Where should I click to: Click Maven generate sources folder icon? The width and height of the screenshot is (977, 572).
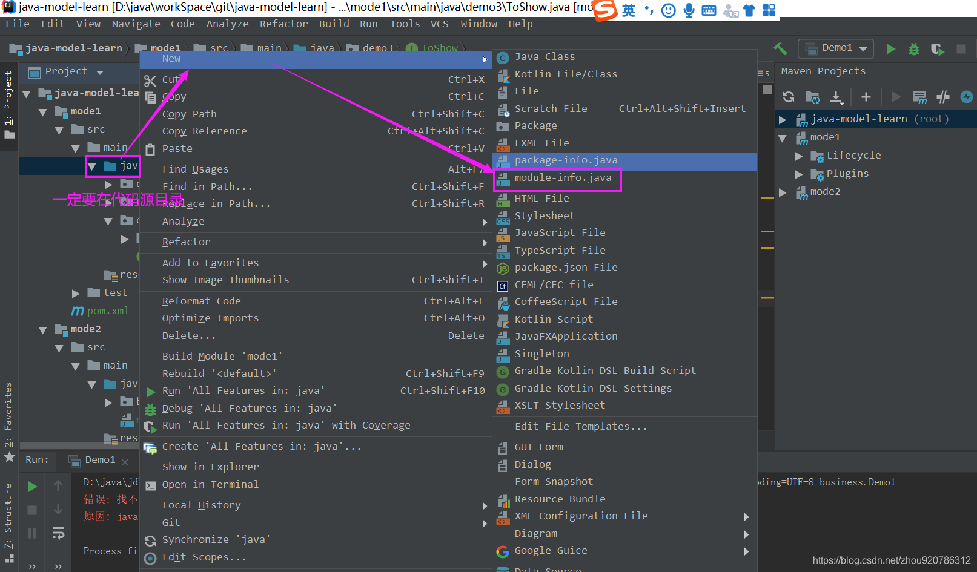pyautogui.click(x=812, y=97)
